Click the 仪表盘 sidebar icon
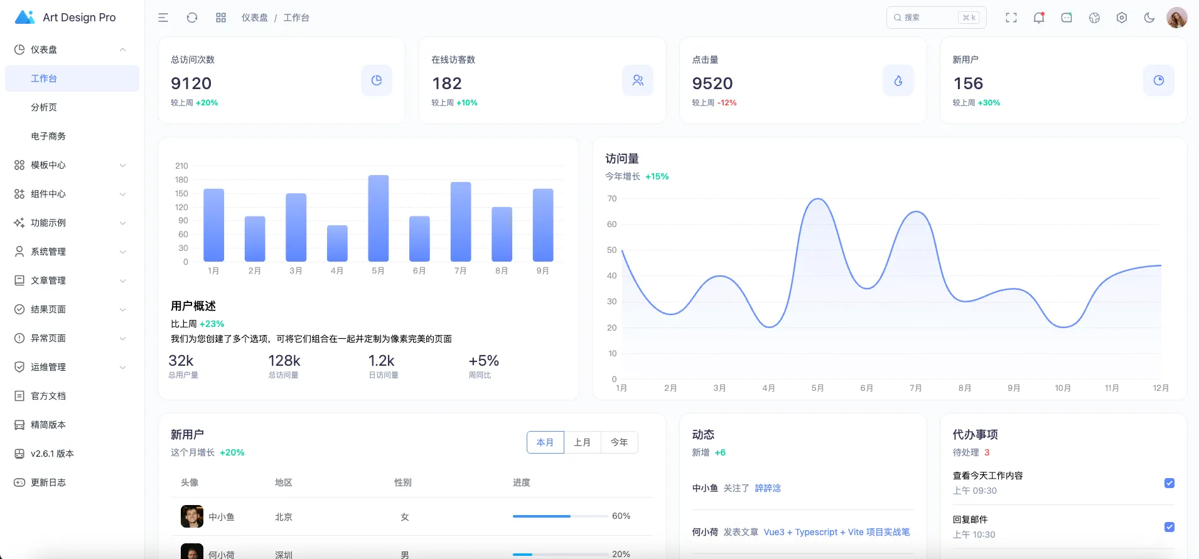The width and height of the screenshot is (1199, 559). coord(19,50)
